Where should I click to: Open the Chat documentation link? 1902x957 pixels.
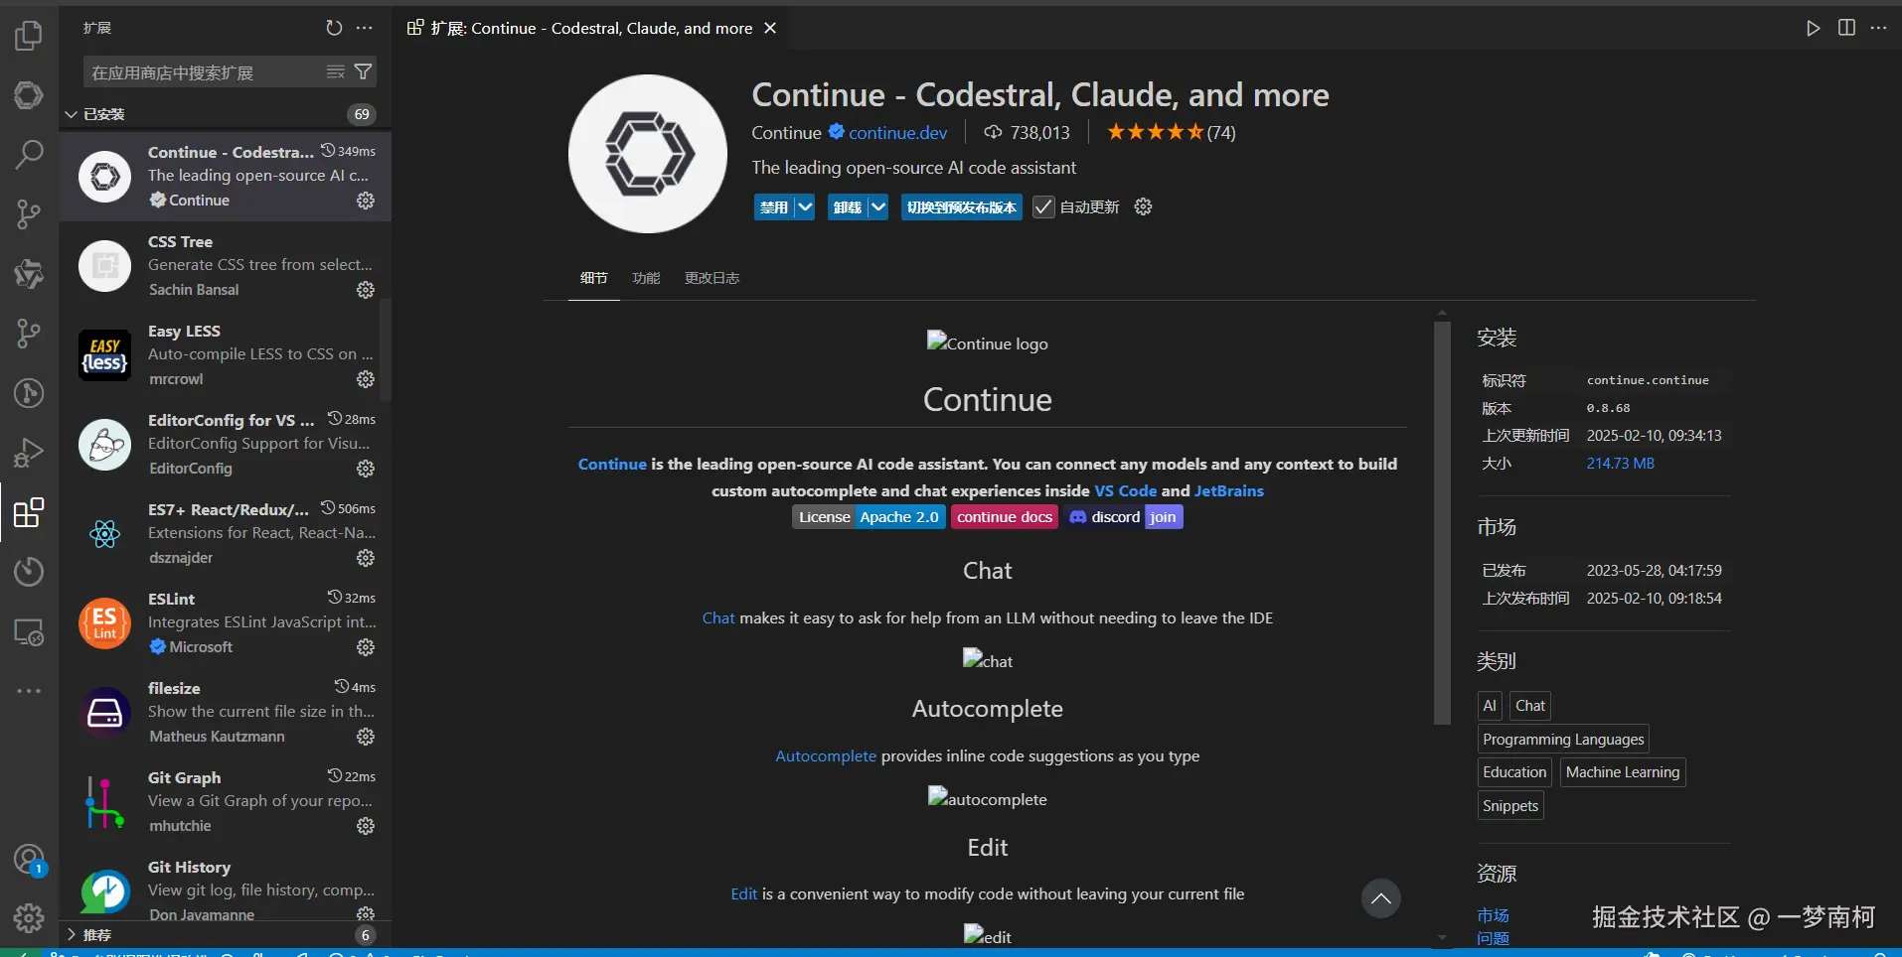(x=718, y=617)
